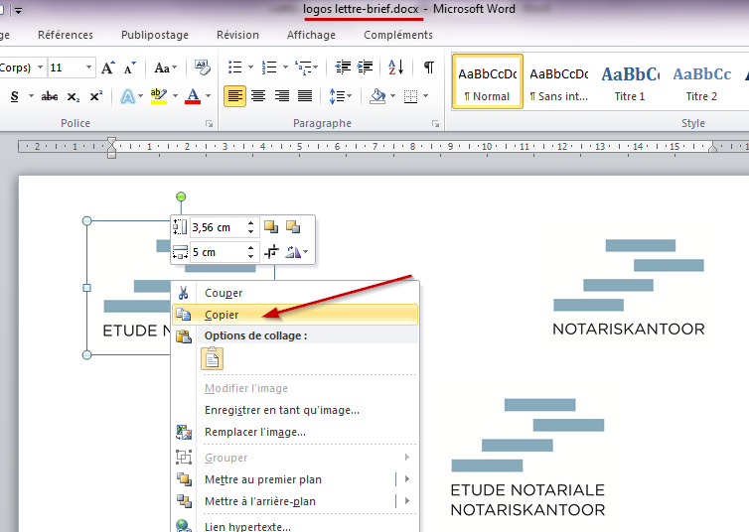Clear formatting with the eraser icon
The width and height of the screenshot is (749, 532).
203,67
